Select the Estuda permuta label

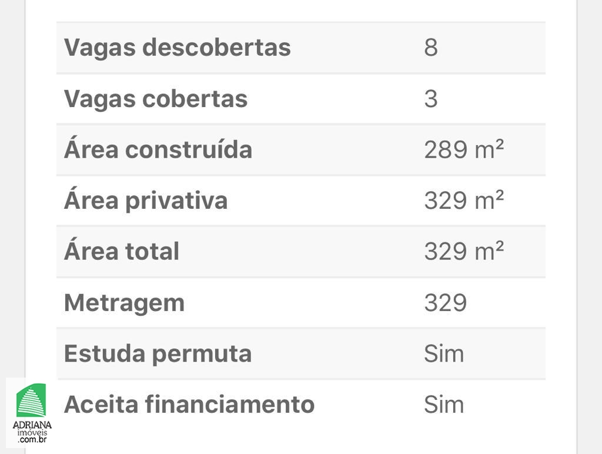(158, 354)
